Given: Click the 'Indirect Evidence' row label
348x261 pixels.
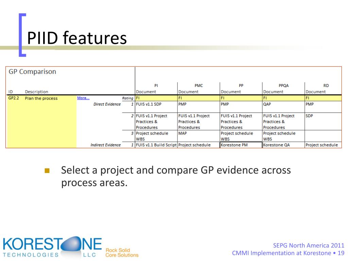Looking at the screenshot, I should (x=105, y=145).
